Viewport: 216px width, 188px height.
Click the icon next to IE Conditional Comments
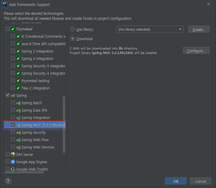pos(18,36)
